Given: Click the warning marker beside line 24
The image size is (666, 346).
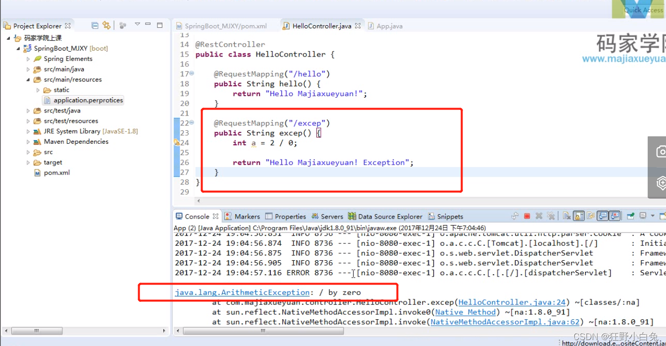Looking at the screenshot, I should [177, 143].
